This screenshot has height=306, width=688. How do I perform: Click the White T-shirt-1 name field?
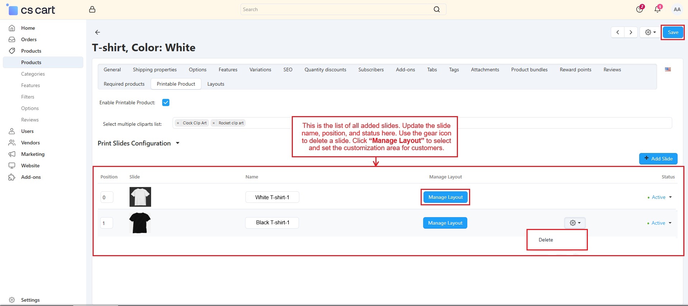272,197
